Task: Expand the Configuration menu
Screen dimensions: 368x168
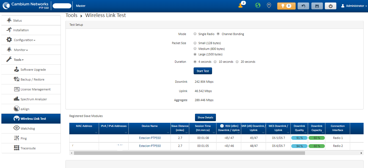Action: coord(24,40)
